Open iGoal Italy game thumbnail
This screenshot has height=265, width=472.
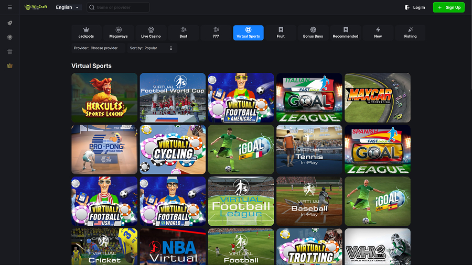[241, 150]
